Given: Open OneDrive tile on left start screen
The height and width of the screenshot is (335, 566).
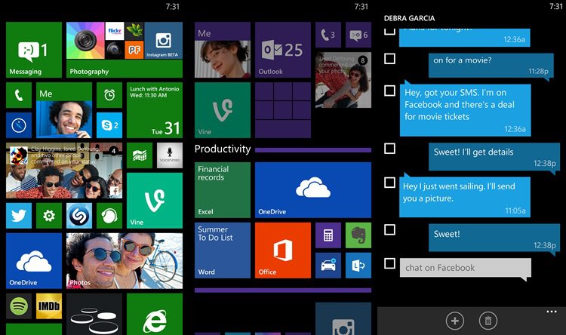Looking at the screenshot, I should tap(34, 261).
